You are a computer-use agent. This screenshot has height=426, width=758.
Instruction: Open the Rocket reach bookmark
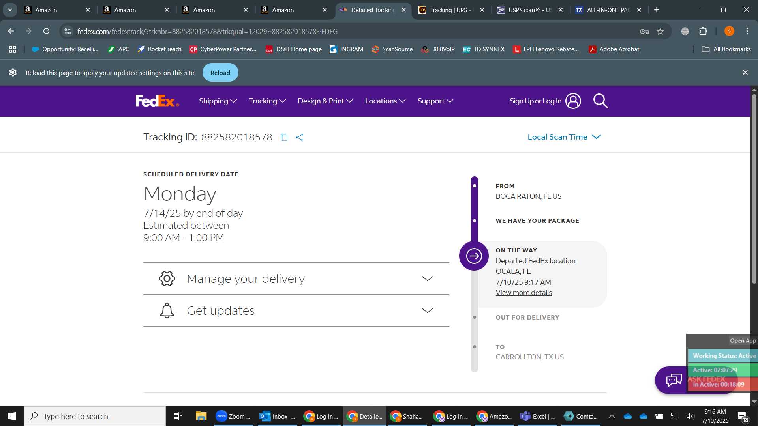coord(159,49)
